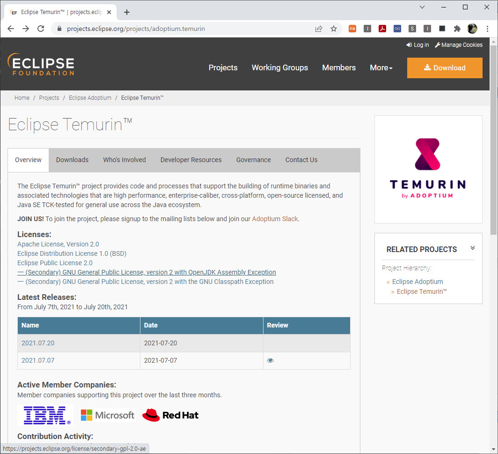The height and width of the screenshot is (454, 498).
Task: Go to Projects in the breadcrumb
Action: click(x=49, y=98)
